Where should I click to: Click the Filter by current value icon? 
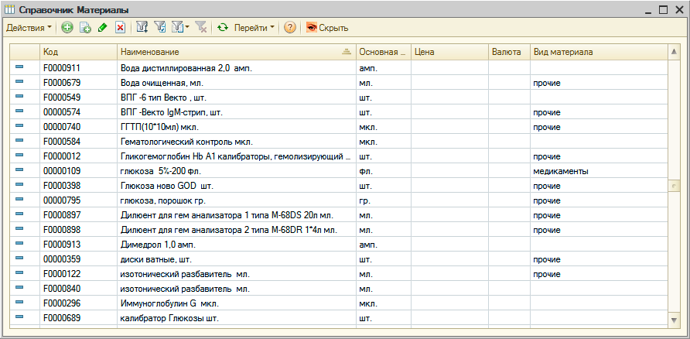tap(160, 27)
